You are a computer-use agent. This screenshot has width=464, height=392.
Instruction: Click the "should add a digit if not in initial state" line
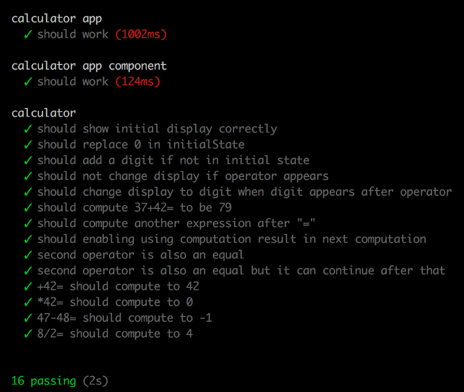[173, 160]
